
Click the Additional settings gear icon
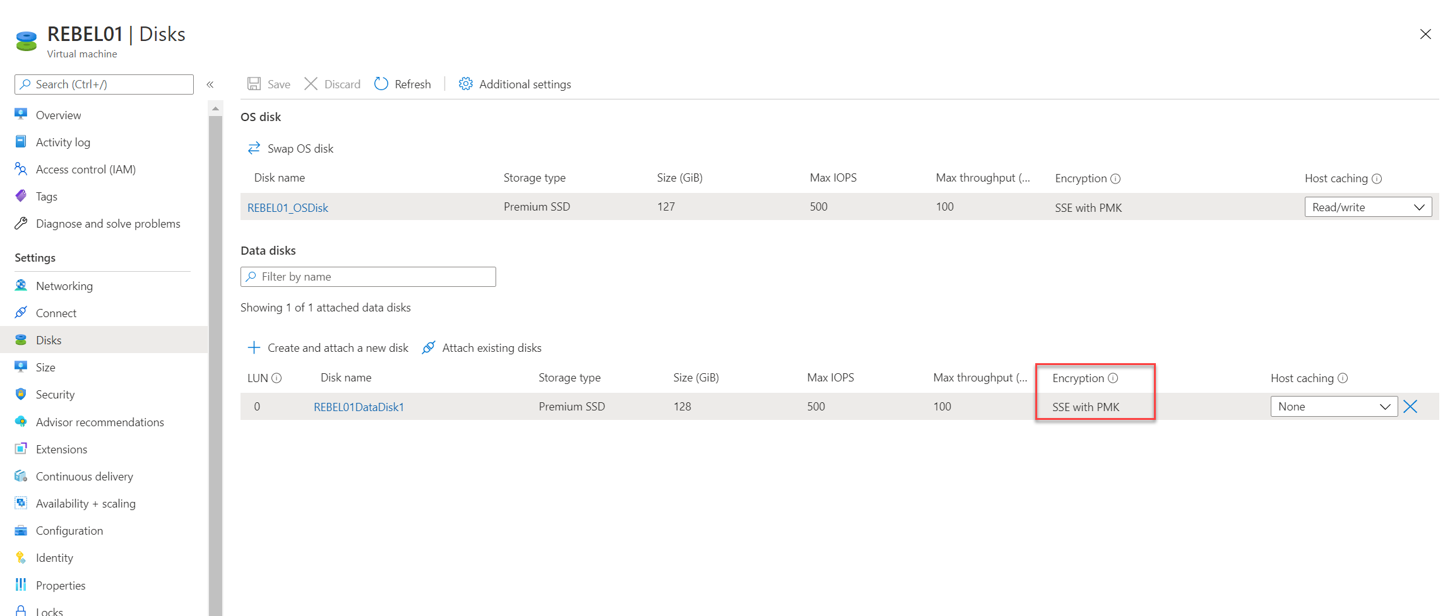pyautogui.click(x=465, y=84)
